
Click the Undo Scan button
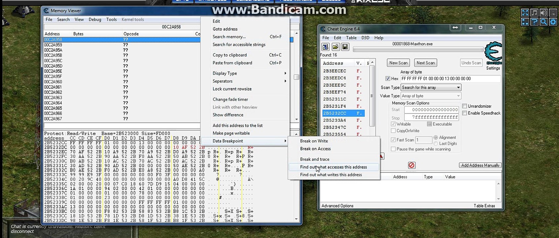(x=471, y=63)
